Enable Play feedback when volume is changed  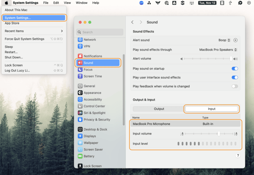(235, 86)
